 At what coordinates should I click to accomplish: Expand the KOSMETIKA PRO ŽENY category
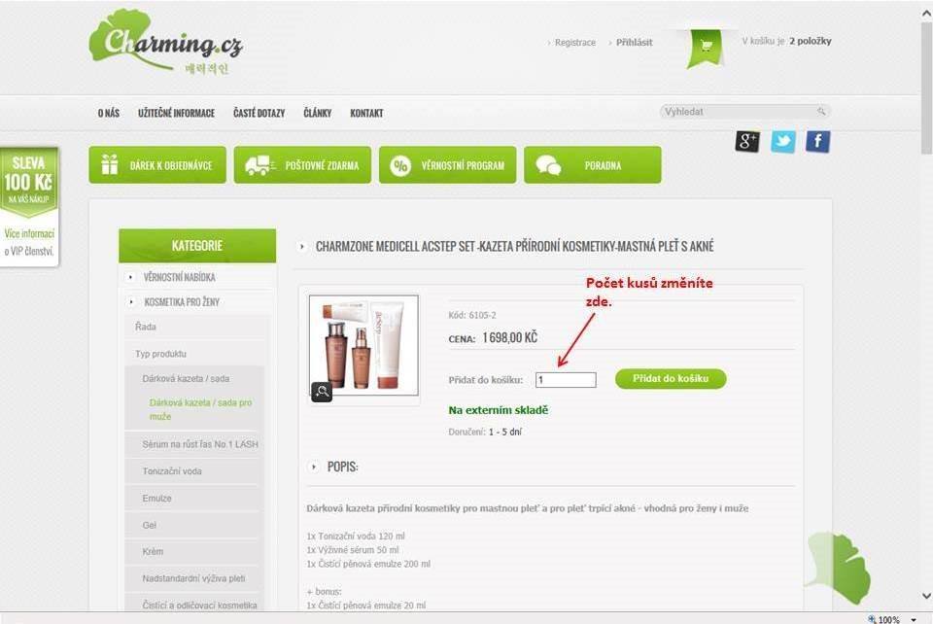(x=182, y=302)
